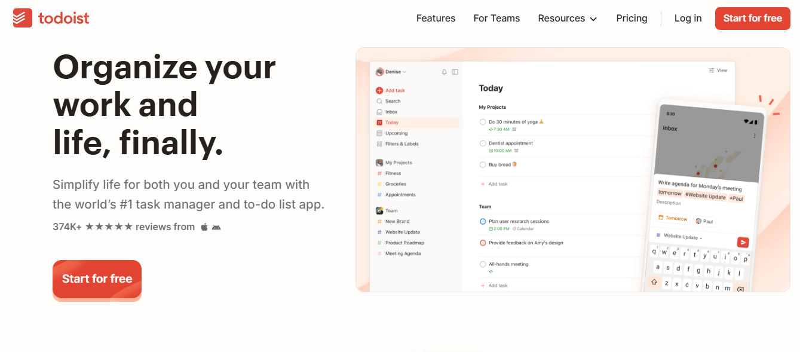Screen dimensions: 800x352
Task: Open Upcoming in the preview sidebar
Action: tap(392, 133)
